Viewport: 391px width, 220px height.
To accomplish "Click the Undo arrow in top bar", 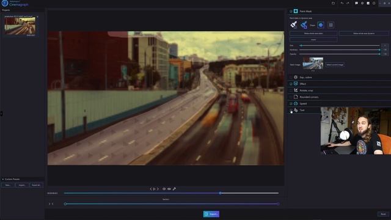I will tap(342, 3).
